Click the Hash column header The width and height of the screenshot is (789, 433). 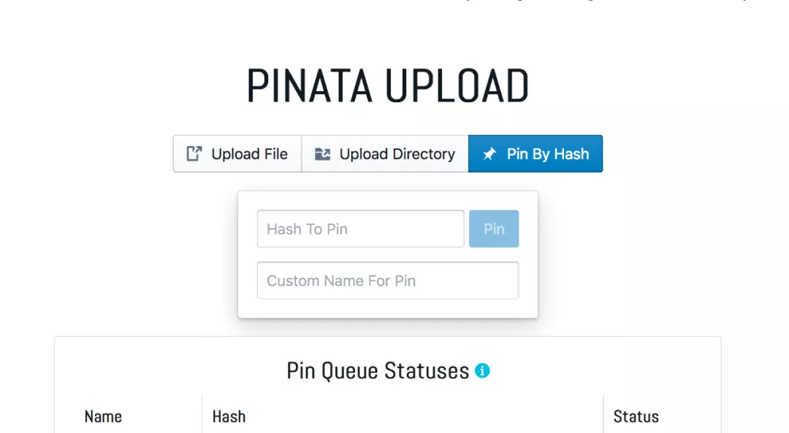[229, 417]
